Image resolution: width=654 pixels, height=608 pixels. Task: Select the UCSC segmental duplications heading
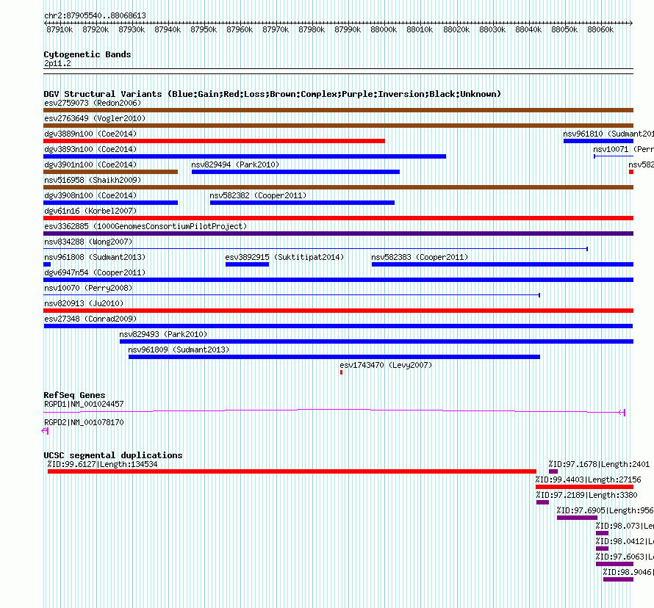tap(113, 455)
